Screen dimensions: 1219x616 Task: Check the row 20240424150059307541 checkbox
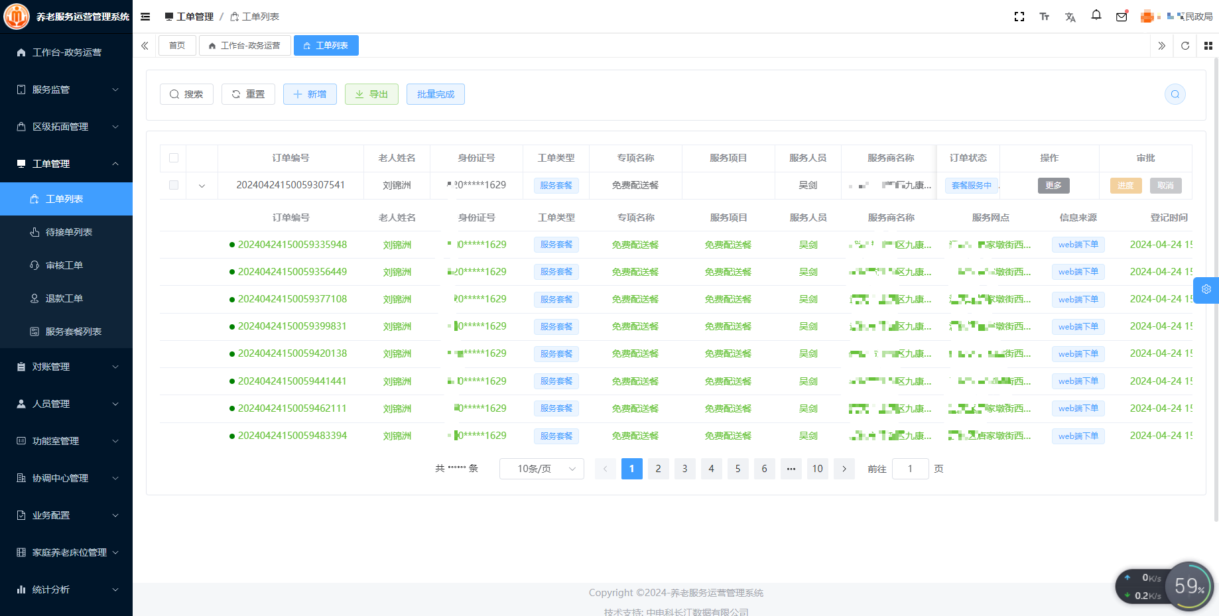[174, 185]
